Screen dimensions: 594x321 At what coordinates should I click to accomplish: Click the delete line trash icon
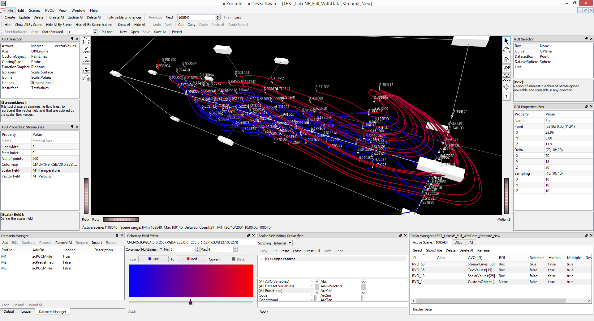86,78
